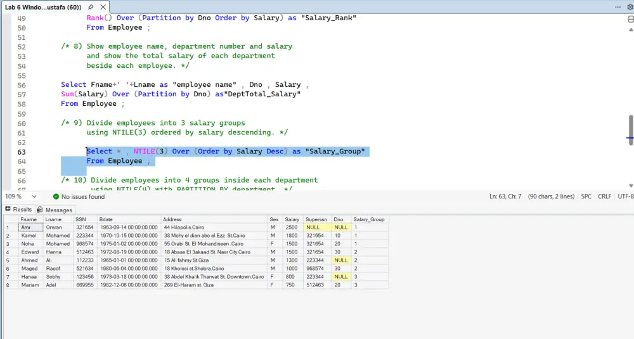
Task: Click the Dno column header
Action: 341,219
